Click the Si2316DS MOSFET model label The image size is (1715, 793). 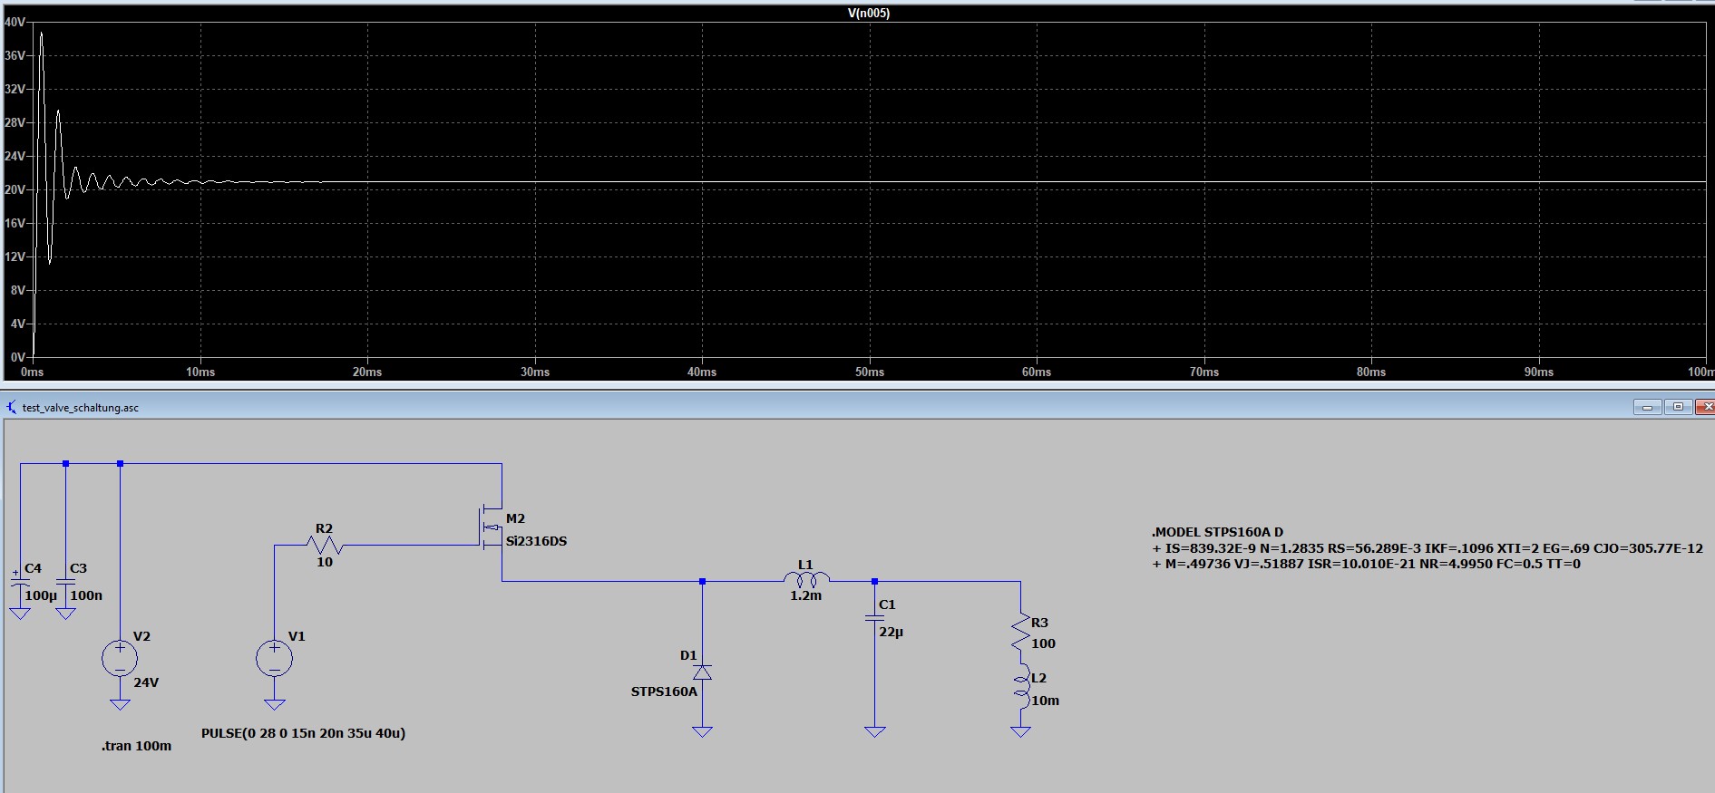click(x=537, y=541)
